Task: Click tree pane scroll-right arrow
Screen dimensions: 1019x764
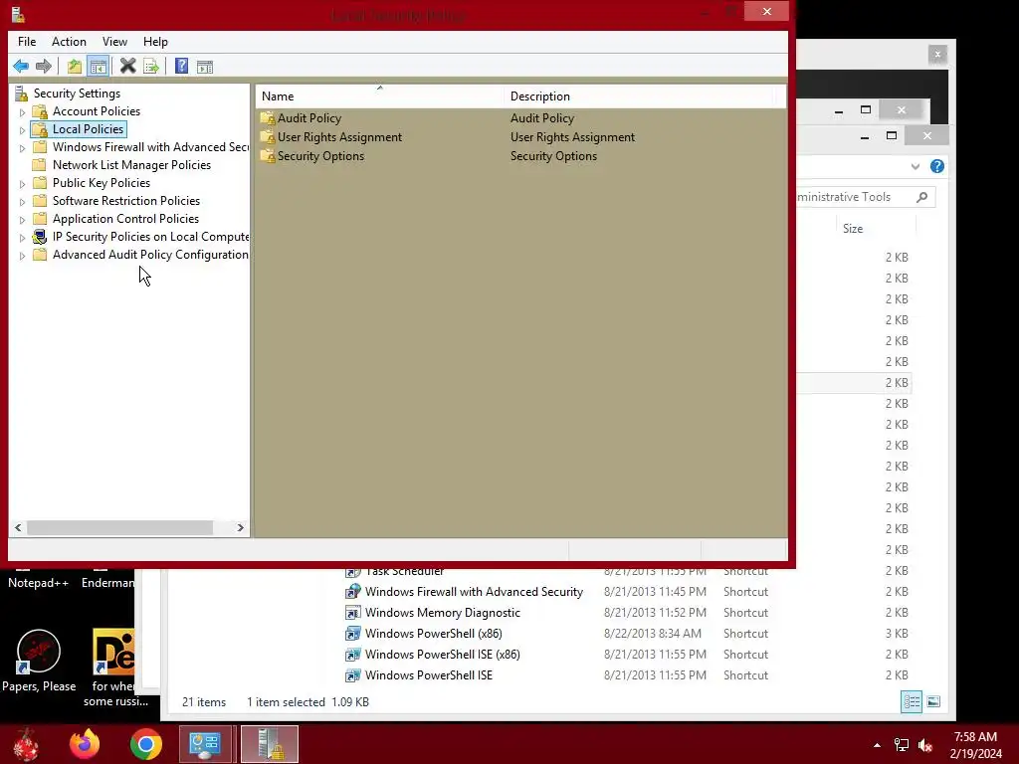Action: click(x=241, y=527)
